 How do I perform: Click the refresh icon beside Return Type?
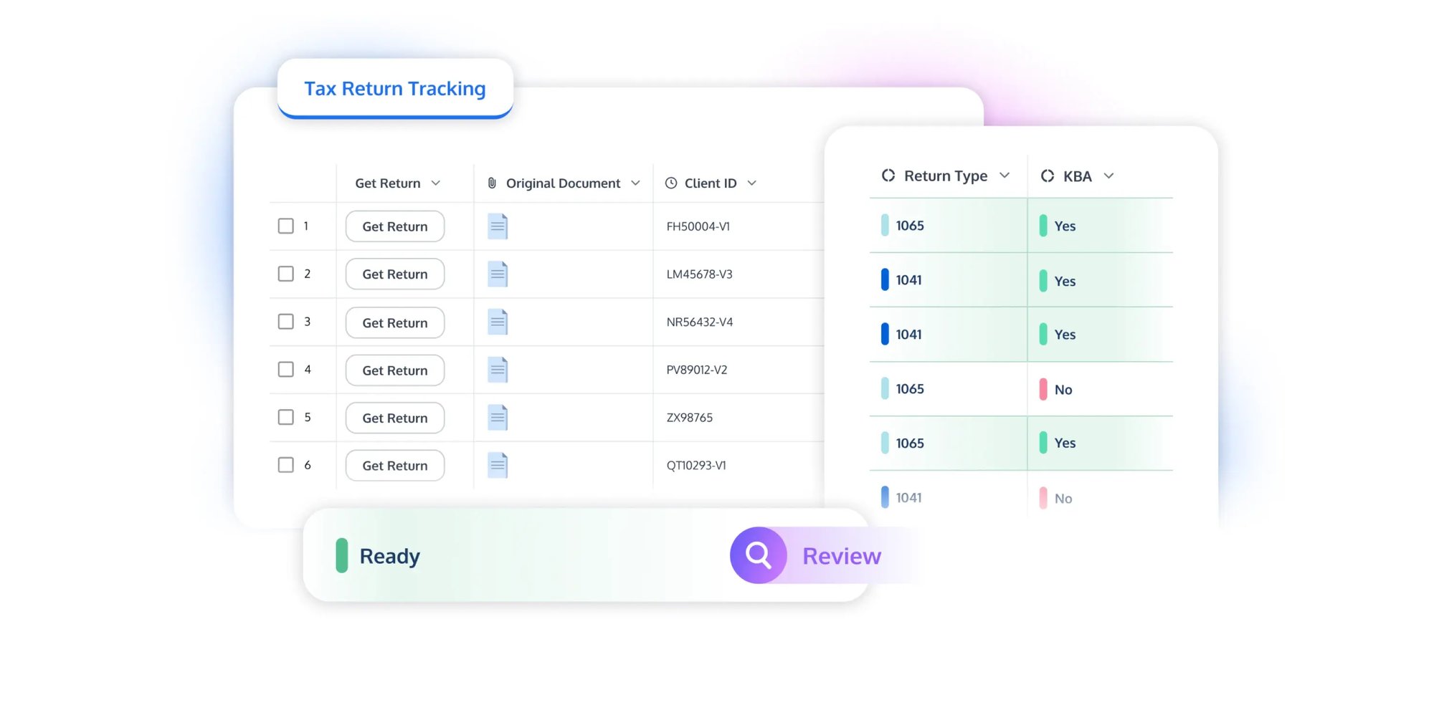pos(888,176)
